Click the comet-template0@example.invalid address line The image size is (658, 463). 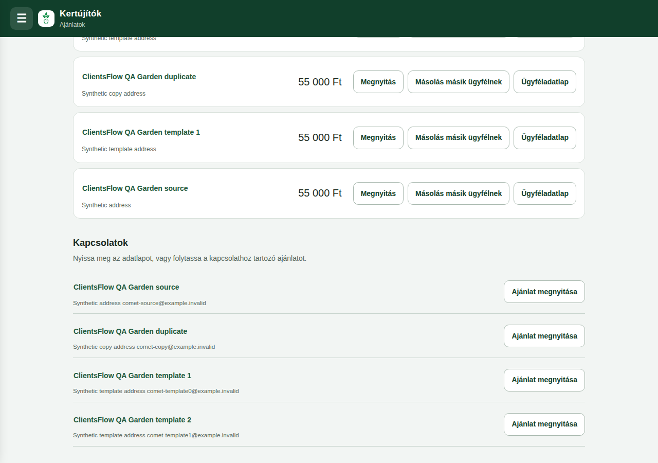coord(156,391)
